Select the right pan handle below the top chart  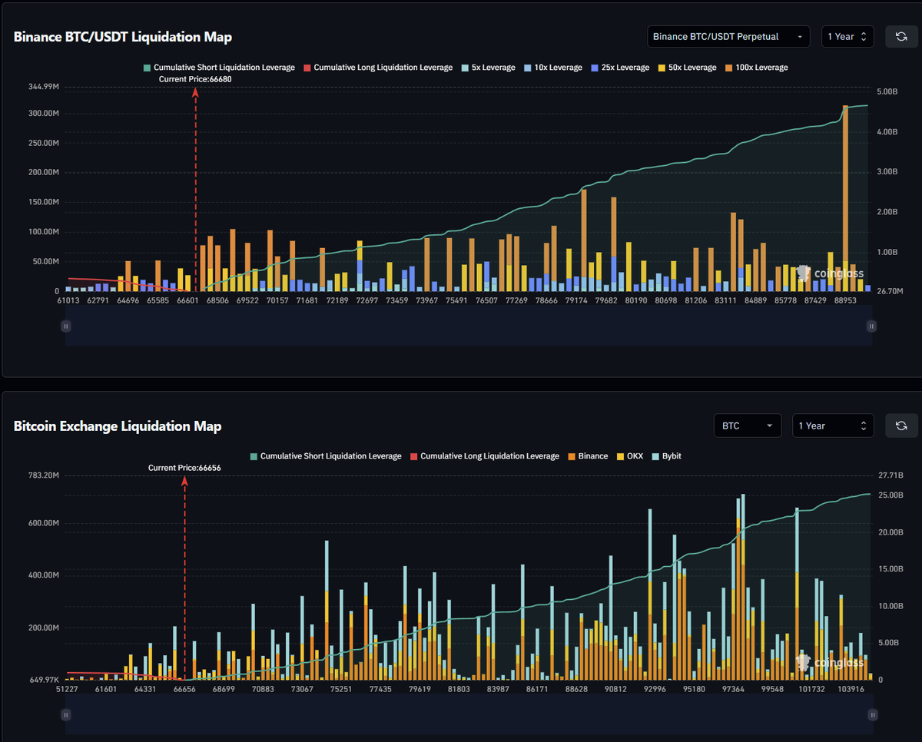coord(871,326)
